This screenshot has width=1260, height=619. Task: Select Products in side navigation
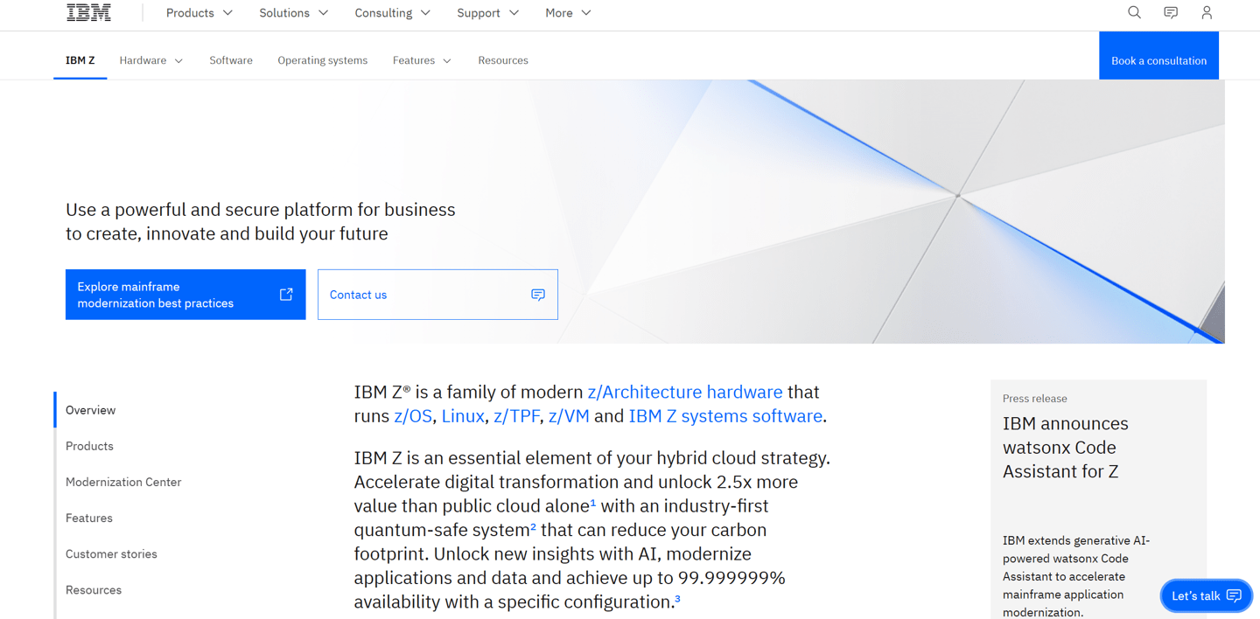click(89, 446)
